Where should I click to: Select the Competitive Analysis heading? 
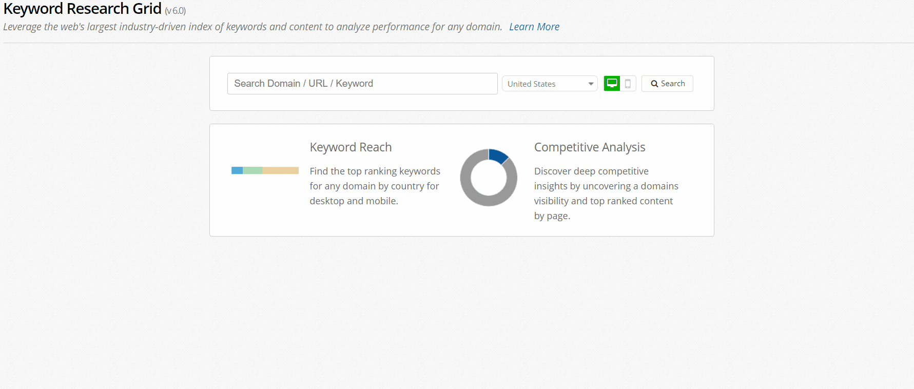[589, 147]
